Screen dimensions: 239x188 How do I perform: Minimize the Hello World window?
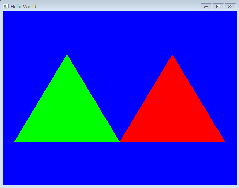[206, 6]
